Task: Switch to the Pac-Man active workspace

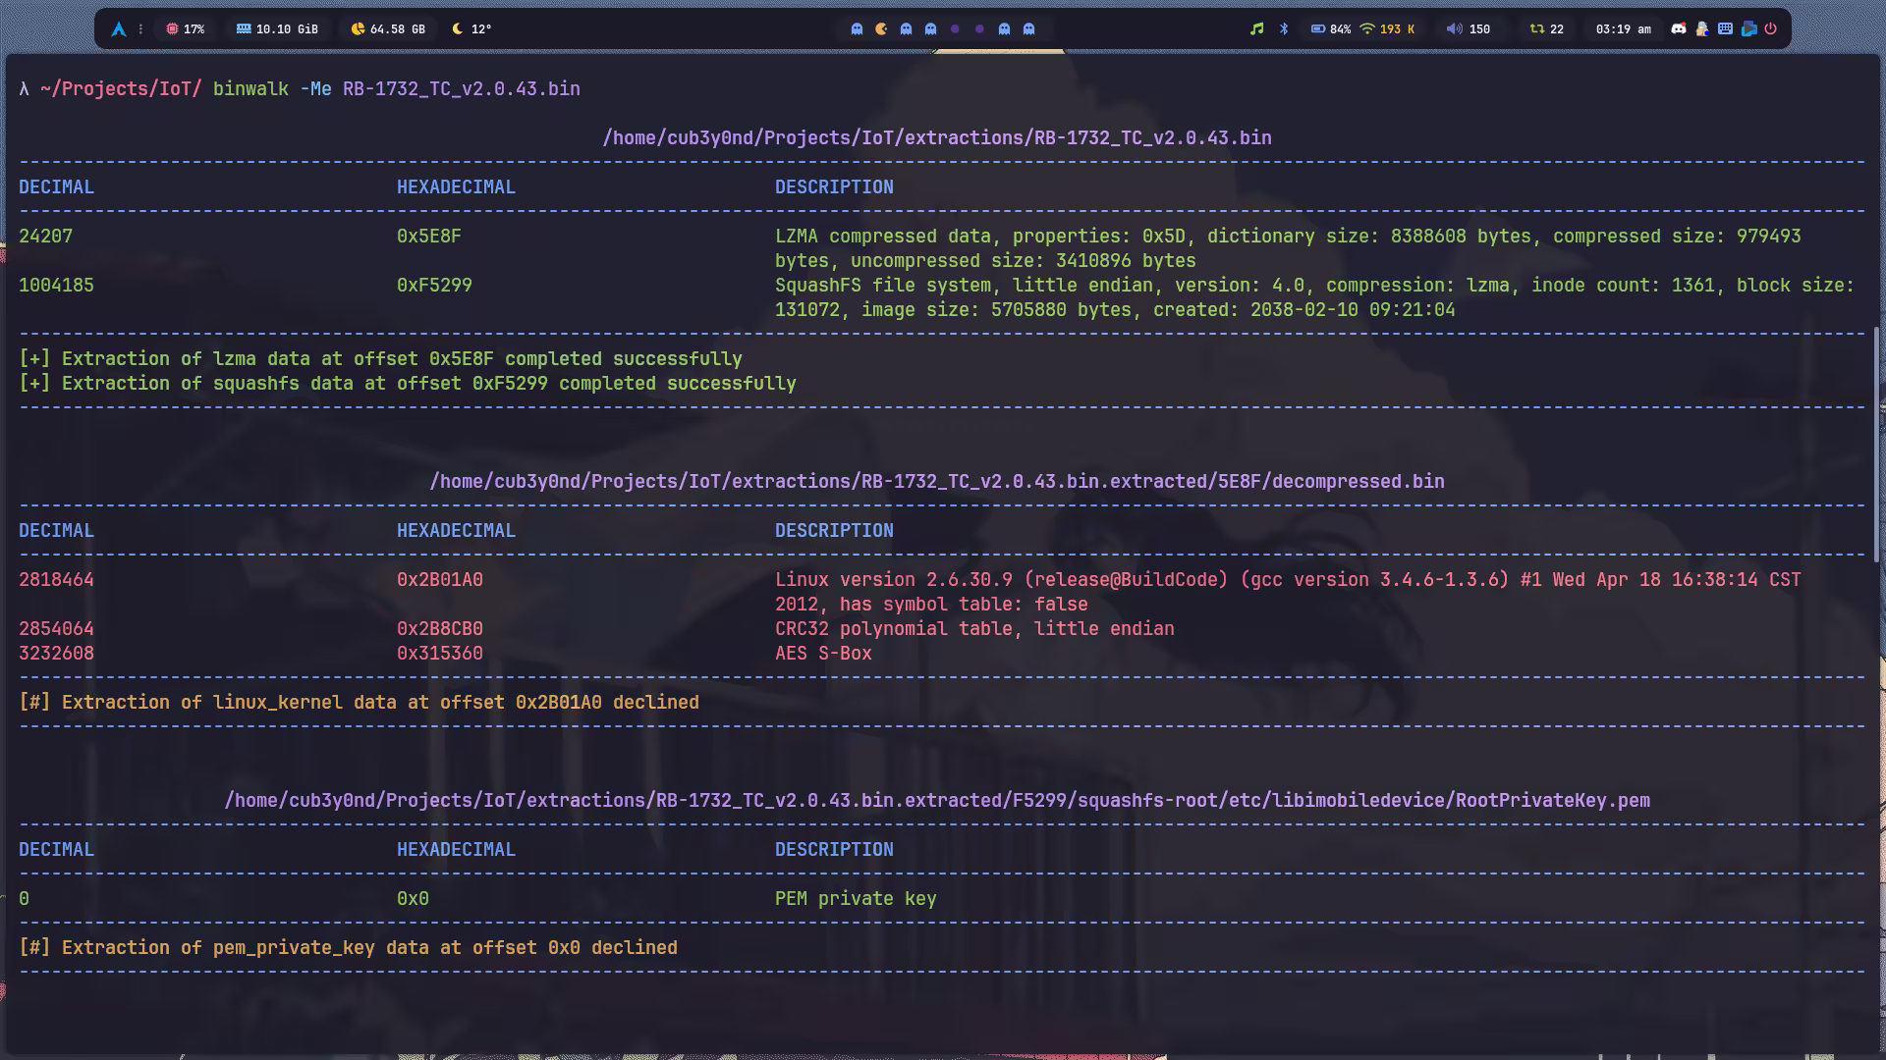Action: pos(881,29)
